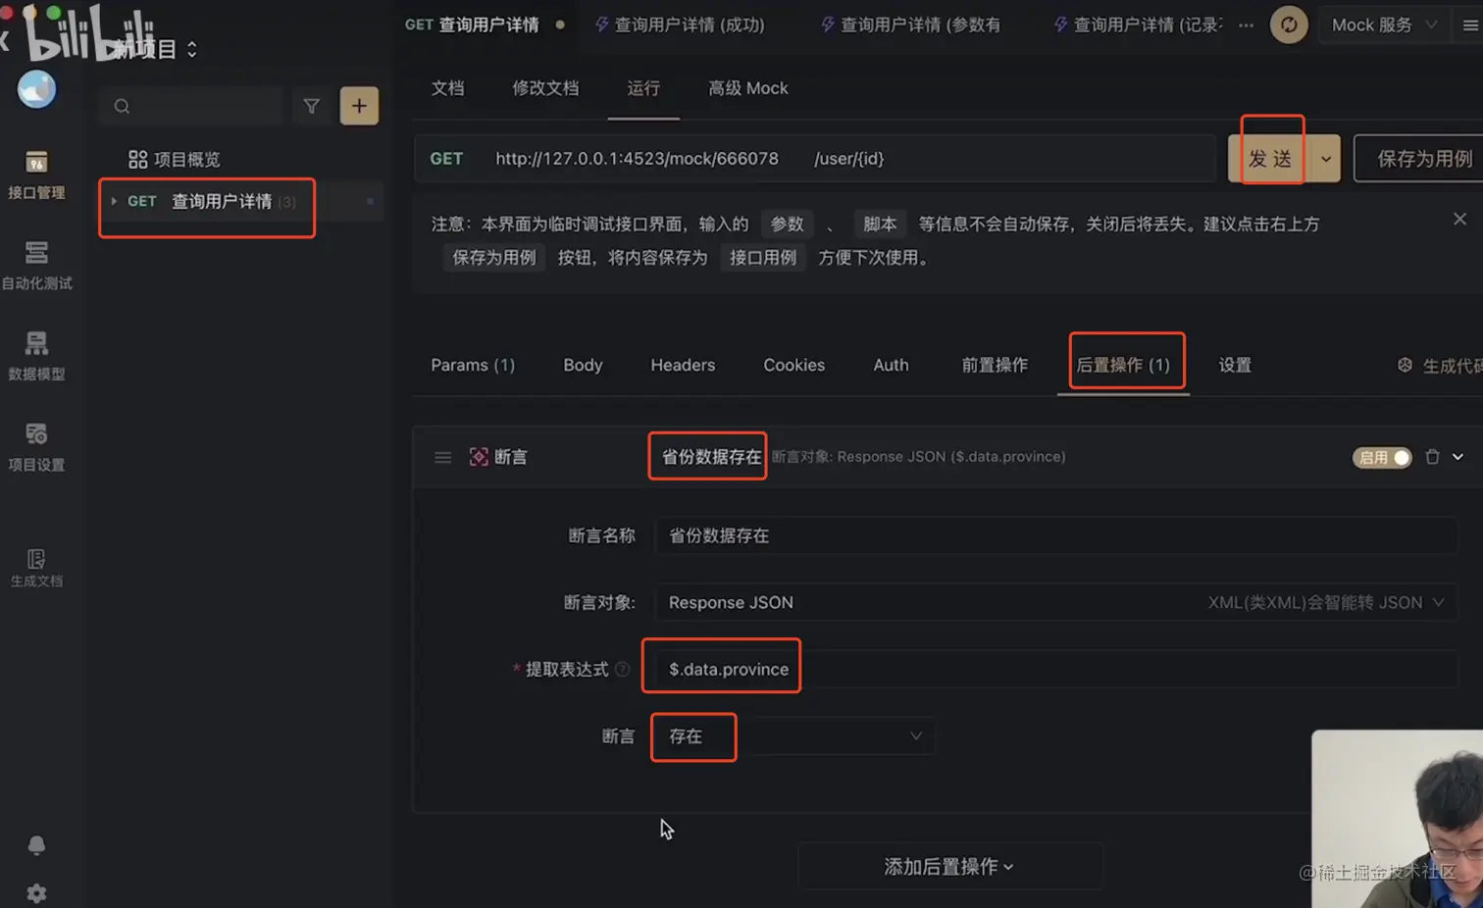Open the notifications bell
Image resolution: width=1483 pixels, height=908 pixels.
click(36, 845)
